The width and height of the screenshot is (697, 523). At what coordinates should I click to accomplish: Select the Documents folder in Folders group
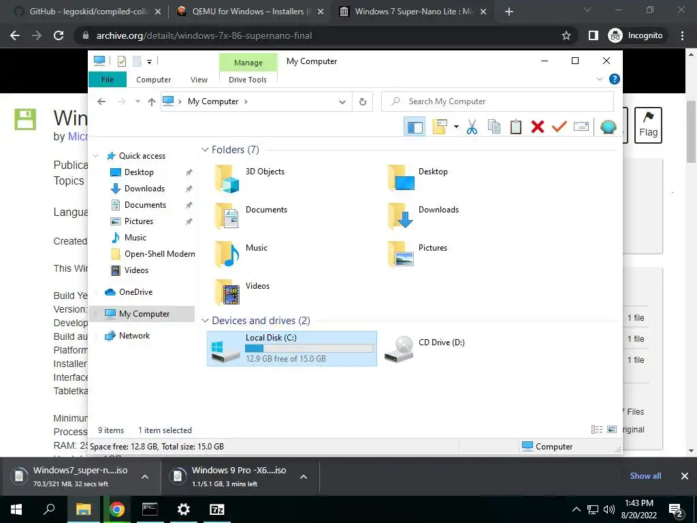pos(251,217)
